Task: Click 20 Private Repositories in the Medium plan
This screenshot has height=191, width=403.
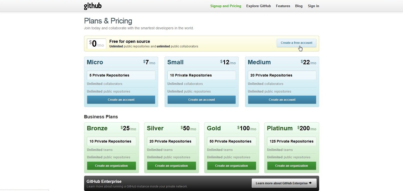Action: coord(282,75)
